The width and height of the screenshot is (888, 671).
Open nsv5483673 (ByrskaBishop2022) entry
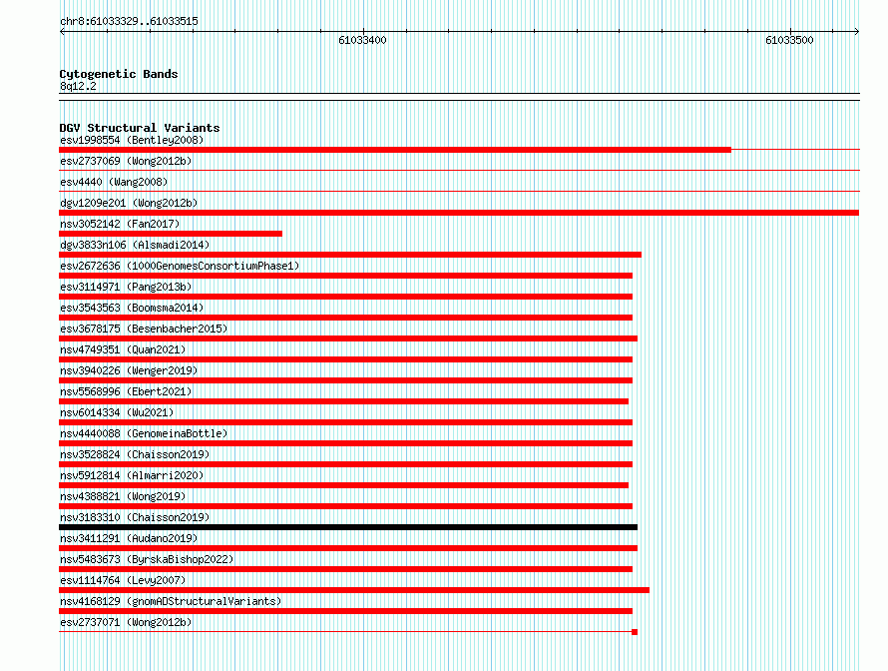coord(147,559)
